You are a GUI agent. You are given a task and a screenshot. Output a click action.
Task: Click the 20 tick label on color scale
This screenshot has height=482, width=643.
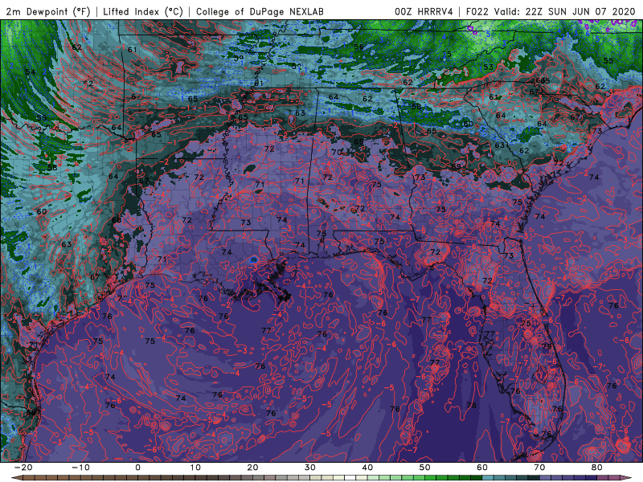[x=252, y=468]
